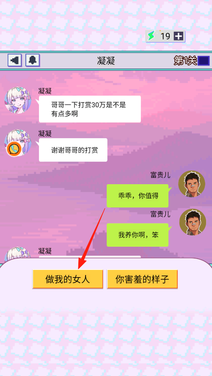Tap the energy count 19
Viewport: 212px width, 376px height.
[x=165, y=36]
